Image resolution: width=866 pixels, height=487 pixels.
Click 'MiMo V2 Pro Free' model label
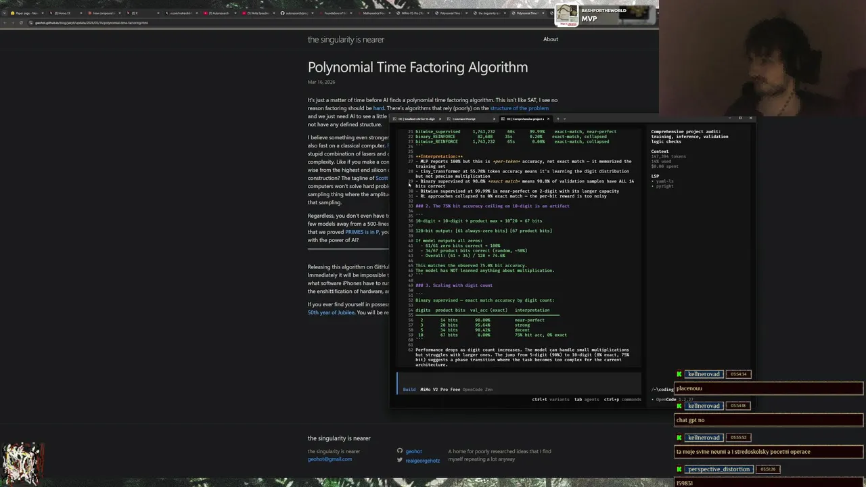(440, 390)
